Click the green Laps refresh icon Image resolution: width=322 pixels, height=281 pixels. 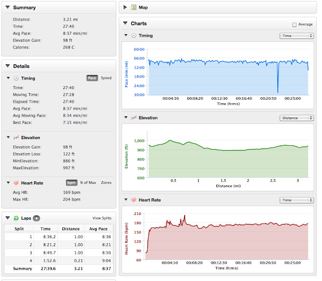tap(16, 218)
